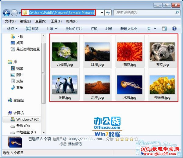This screenshot has height=158, width=183.
Task: Open the view options dropdown arrow
Action: pos(155,29)
